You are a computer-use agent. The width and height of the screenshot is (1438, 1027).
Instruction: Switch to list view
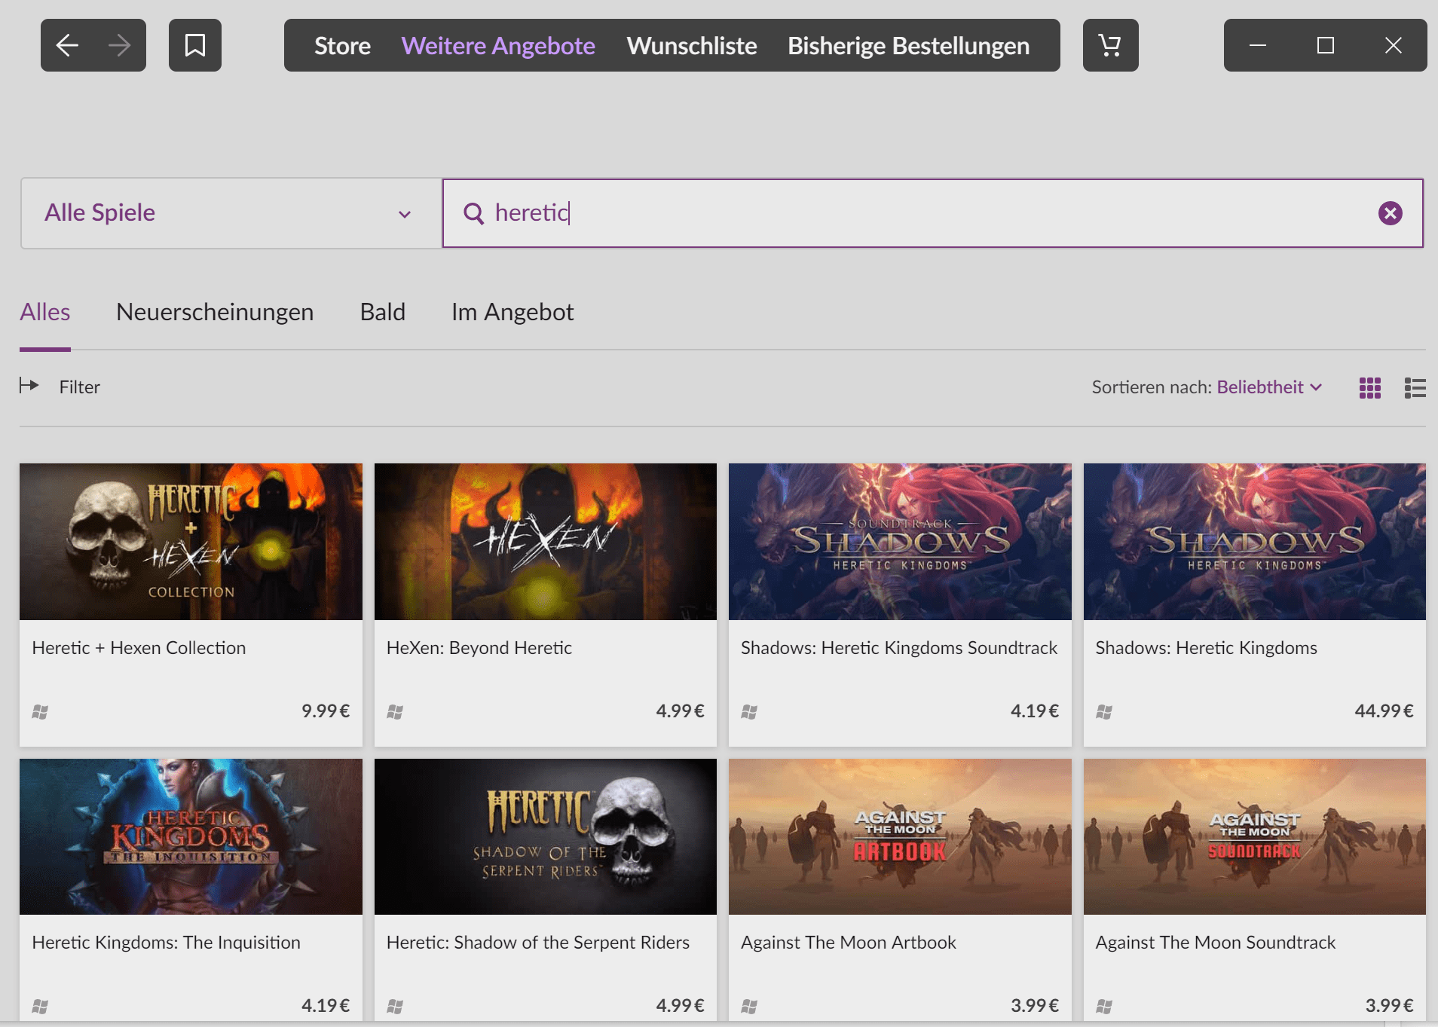pos(1415,387)
